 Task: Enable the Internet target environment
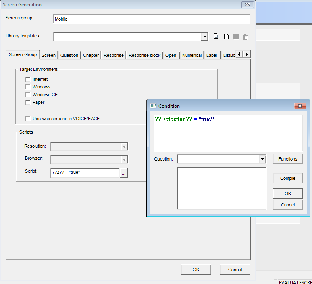coord(28,79)
